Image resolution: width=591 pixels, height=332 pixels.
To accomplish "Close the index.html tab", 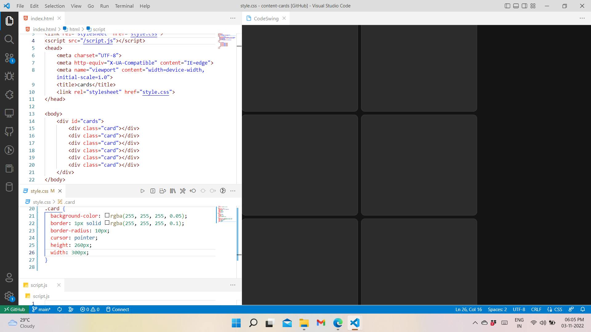I will pos(59,18).
